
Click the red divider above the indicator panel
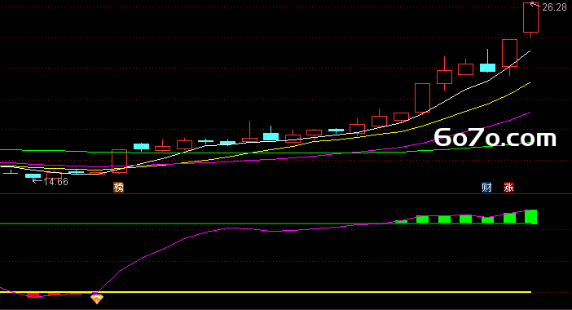(286, 194)
